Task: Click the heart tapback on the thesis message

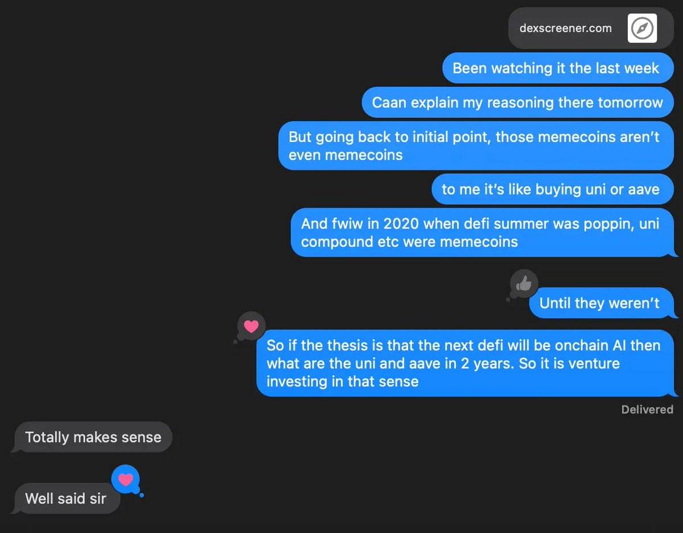Action: (251, 326)
